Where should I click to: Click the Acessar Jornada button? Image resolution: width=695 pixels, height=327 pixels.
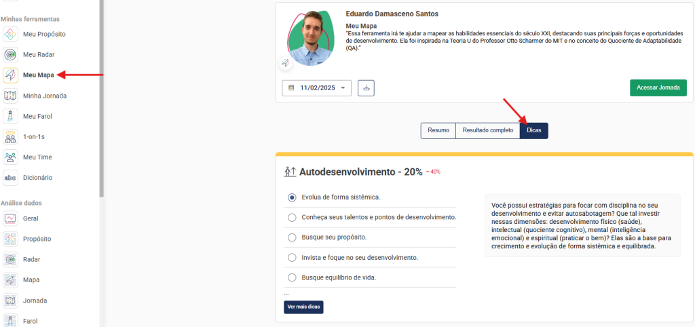point(658,88)
